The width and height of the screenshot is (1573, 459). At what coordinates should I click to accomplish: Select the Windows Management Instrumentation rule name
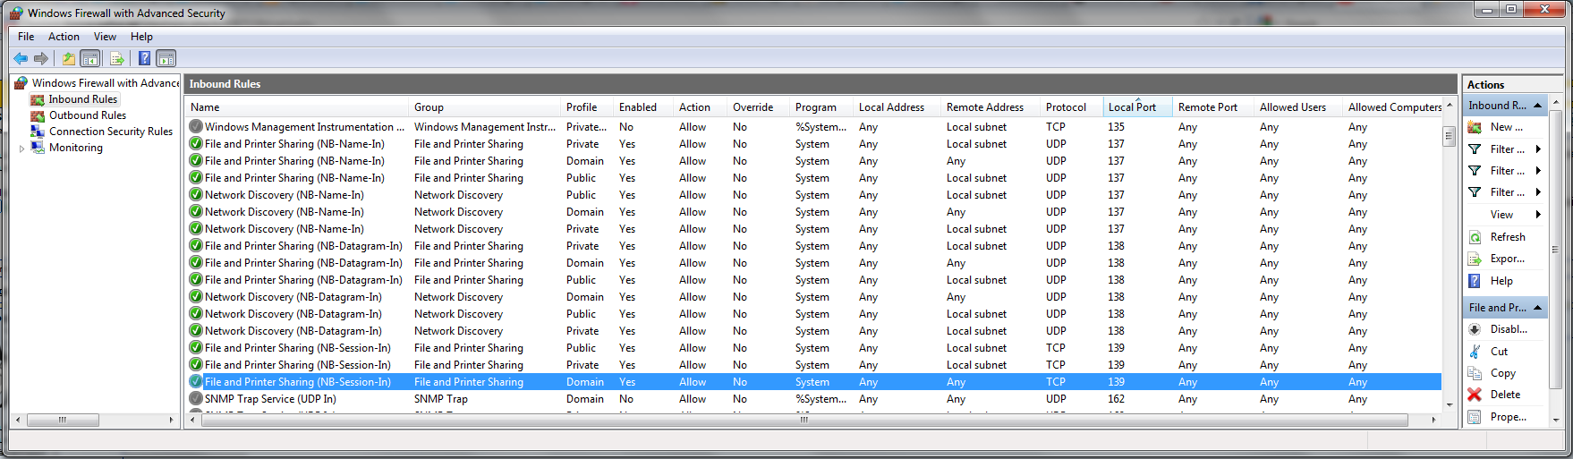304,127
